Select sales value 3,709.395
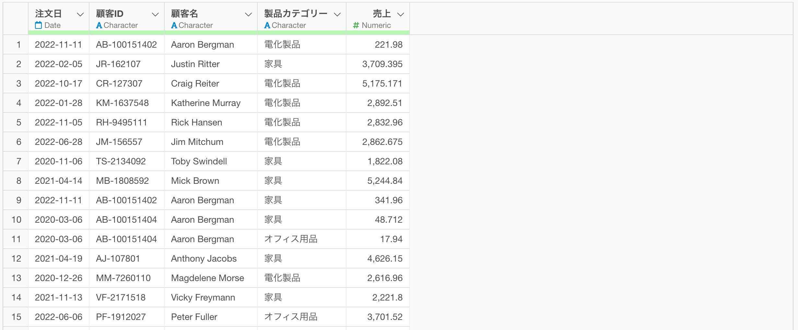This screenshot has height=330, width=798. [382, 64]
